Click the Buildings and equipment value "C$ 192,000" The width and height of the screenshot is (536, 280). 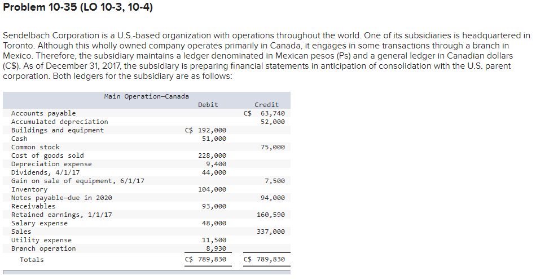pyautogui.click(x=205, y=131)
